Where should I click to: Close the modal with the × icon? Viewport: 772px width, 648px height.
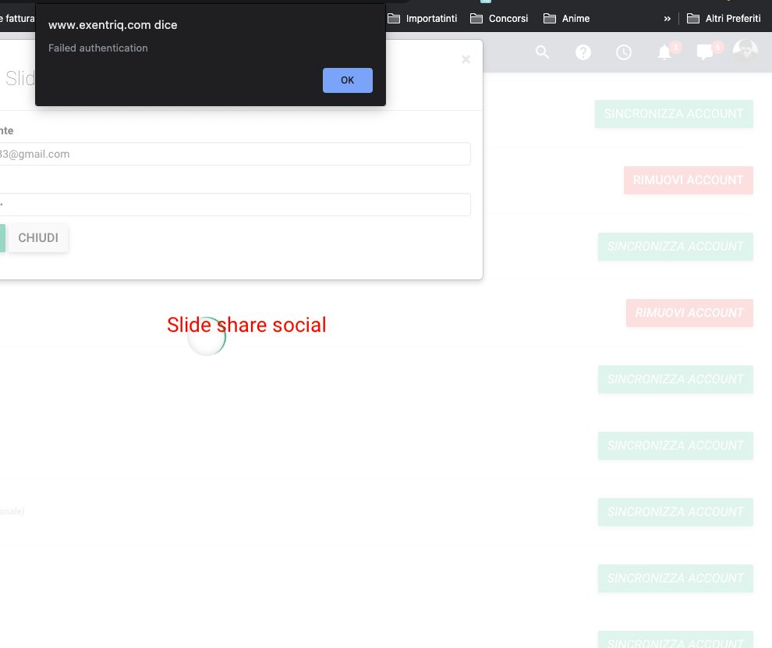tap(466, 59)
